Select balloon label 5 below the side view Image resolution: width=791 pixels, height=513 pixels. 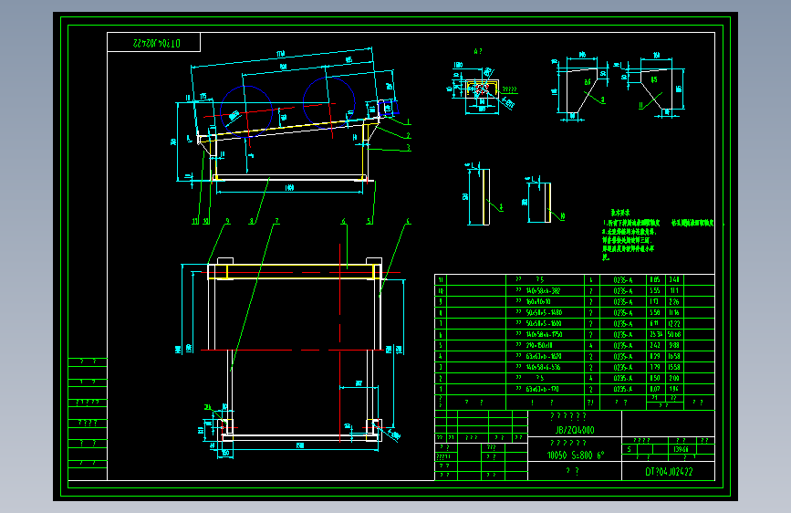[x=369, y=221]
